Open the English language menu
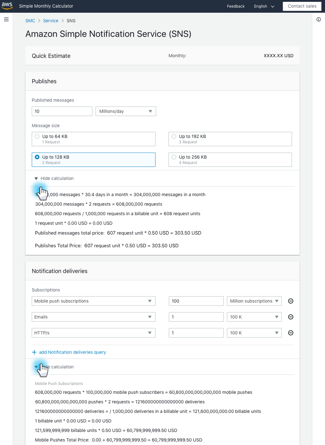The image size is (325, 445). click(x=264, y=6)
